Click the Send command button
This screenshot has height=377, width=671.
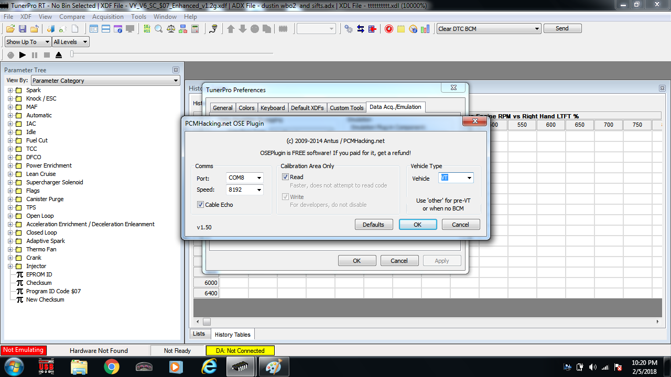pos(562,29)
